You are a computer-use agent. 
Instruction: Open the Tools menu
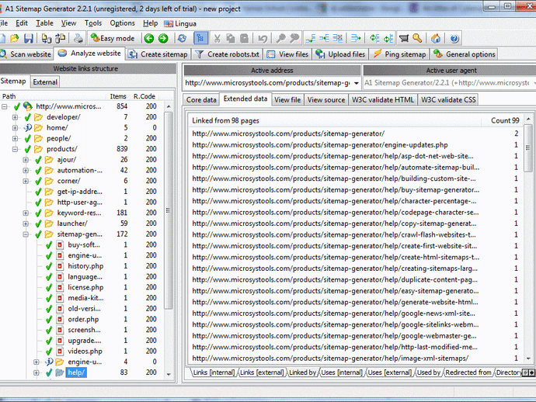(x=93, y=23)
